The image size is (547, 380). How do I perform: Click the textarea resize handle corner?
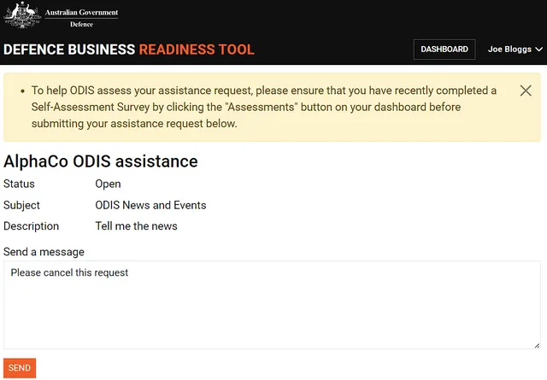point(537,345)
